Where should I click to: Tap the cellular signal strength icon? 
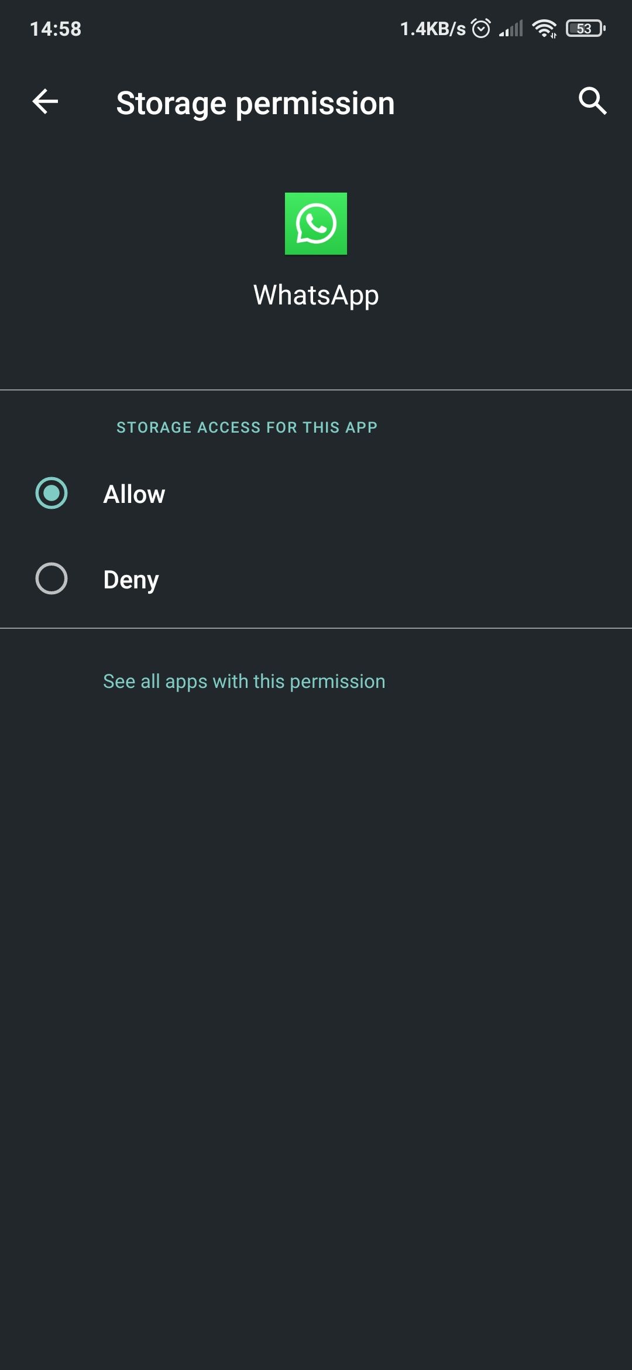pos(510,29)
